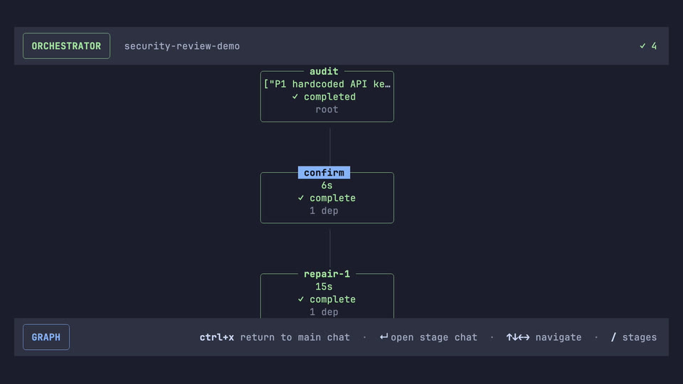Image resolution: width=683 pixels, height=384 pixels.
Task: Click the arrow keys navigate icon
Action: [x=518, y=337]
